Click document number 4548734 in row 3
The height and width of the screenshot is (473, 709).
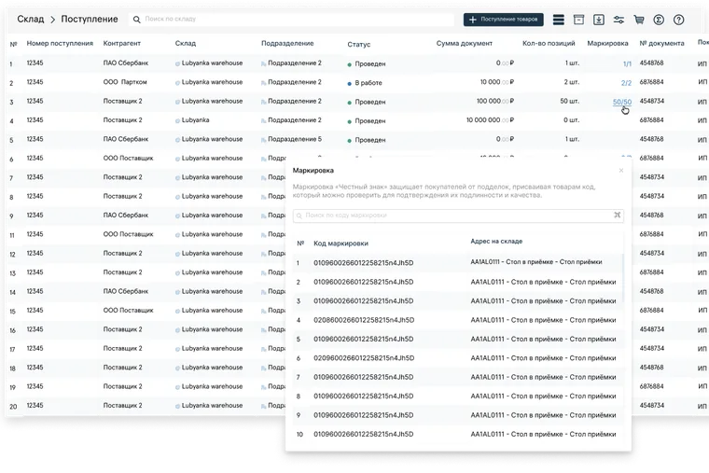[x=651, y=101]
